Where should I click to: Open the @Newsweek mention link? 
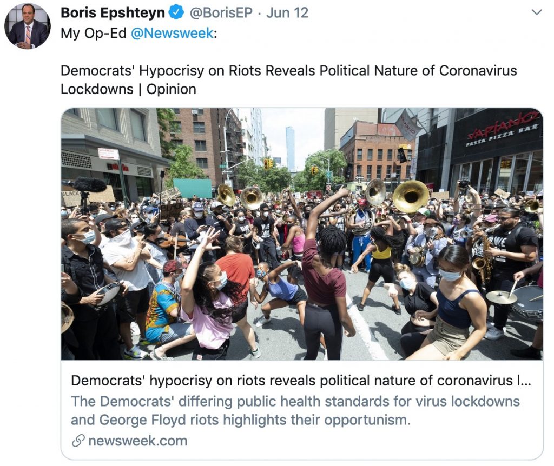pos(172,33)
